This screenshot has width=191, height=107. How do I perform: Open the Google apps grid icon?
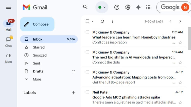pyautogui.click(x=148, y=7)
